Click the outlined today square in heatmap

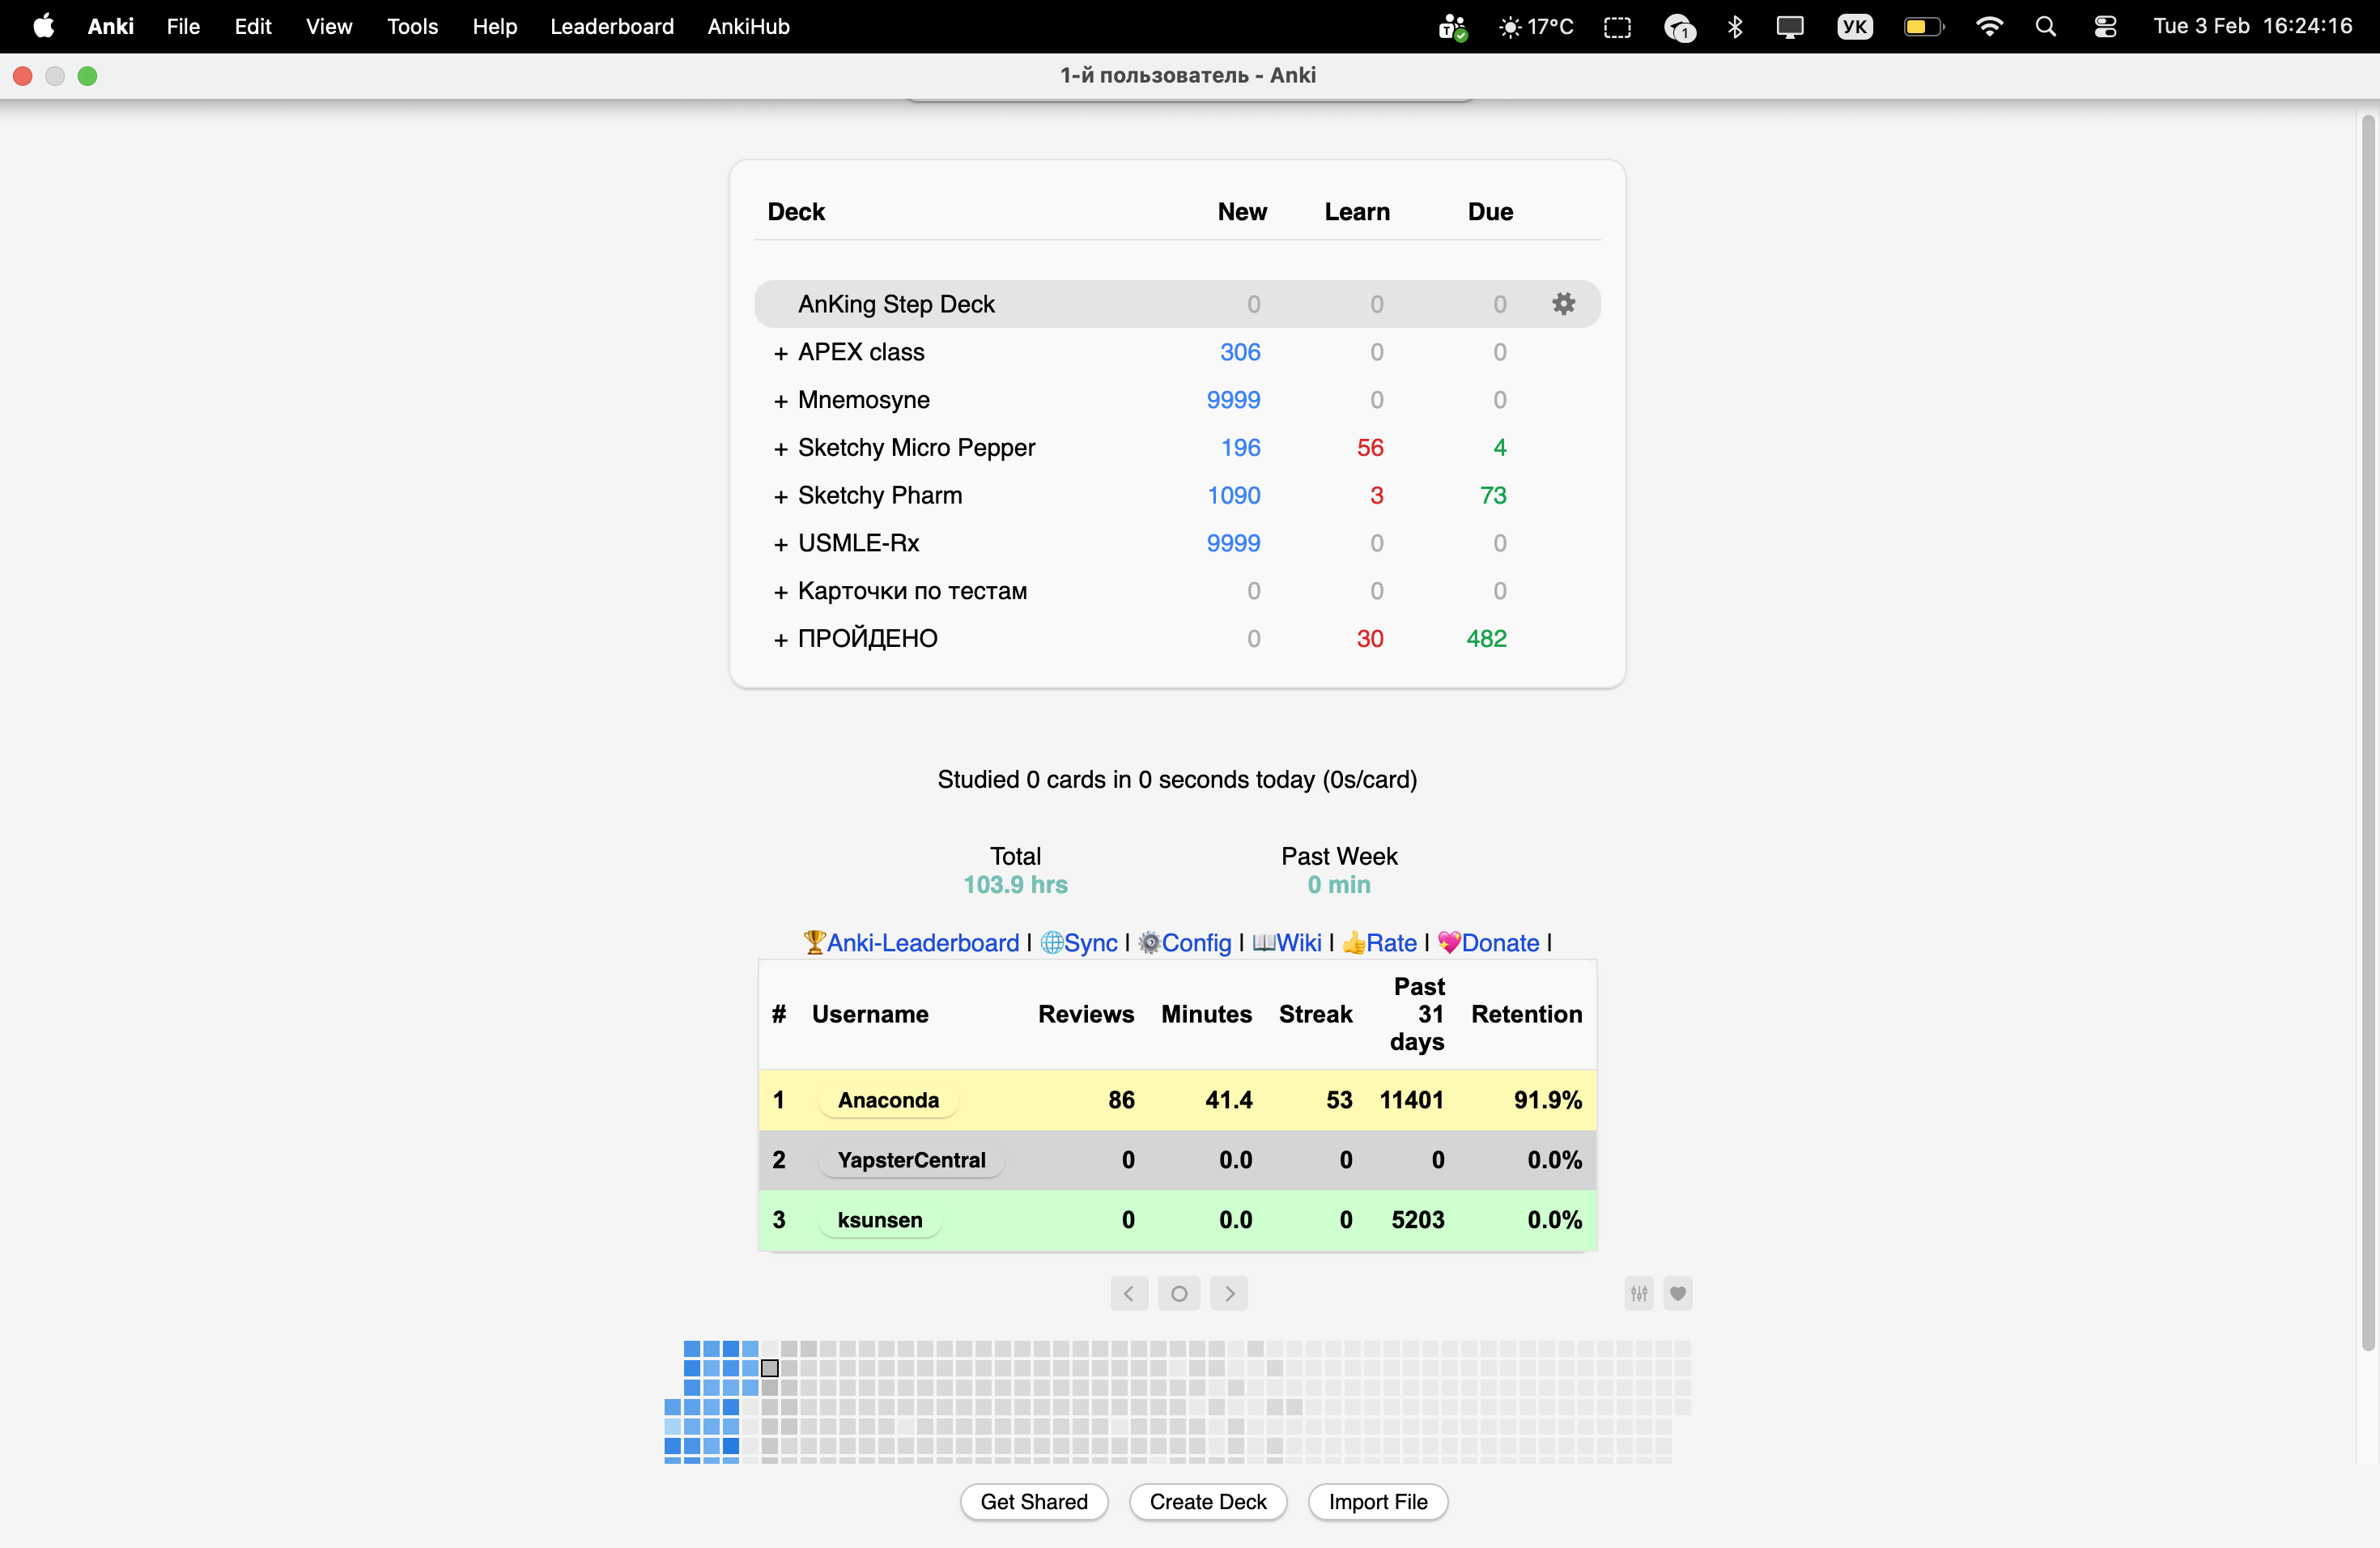click(769, 1367)
